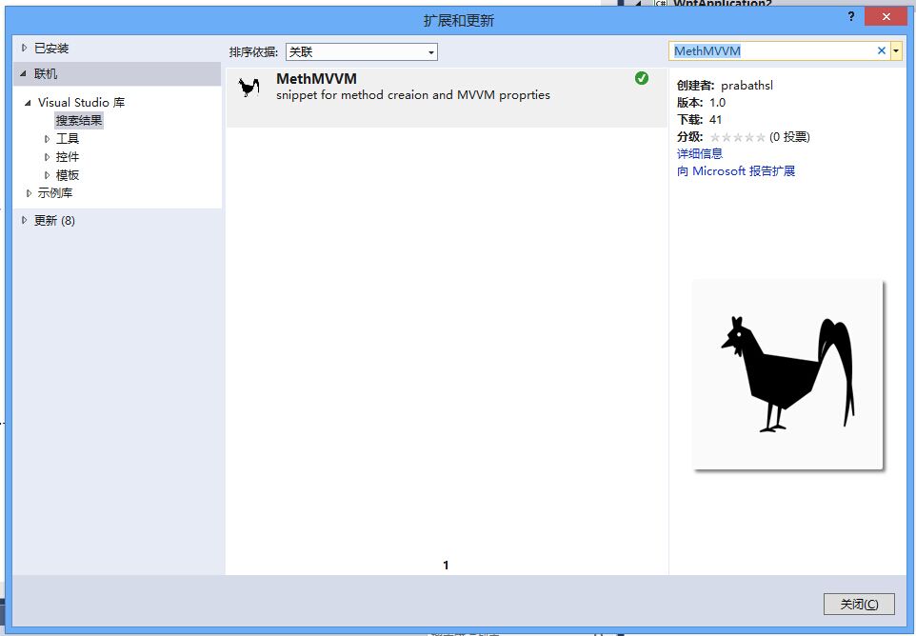The width and height of the screenshot is (916, 636).
Task: Click page number 1 in results pager
Action: 446,565
